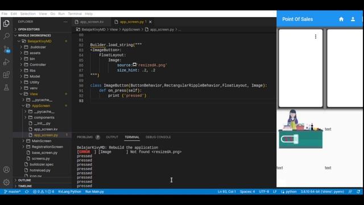Switch to the Problems panel tab
The width and height of the screenshot is (364, 205).
(x=88, y=137)
